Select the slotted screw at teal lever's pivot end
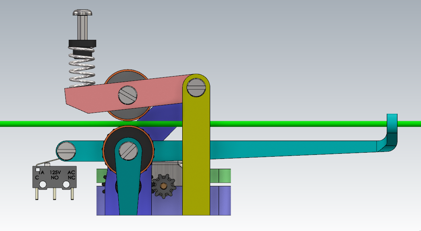The width and height of the screenshot is (421, 231). 66,151
